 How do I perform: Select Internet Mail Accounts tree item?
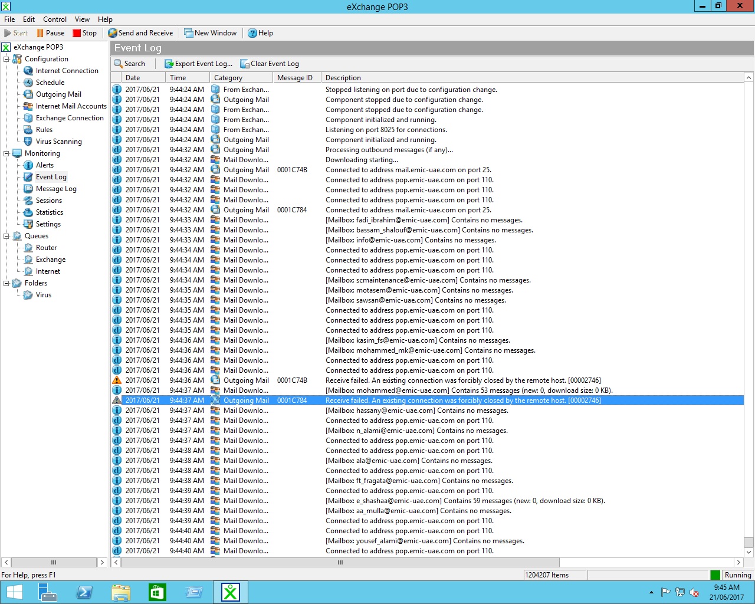pyautogui.click(x=71, y=106)
